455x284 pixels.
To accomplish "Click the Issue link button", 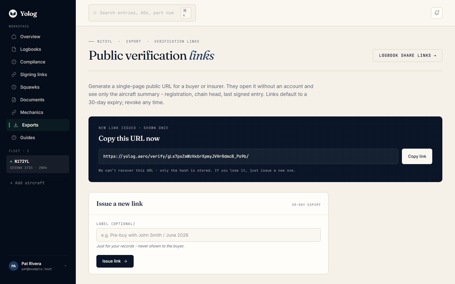I will [x=115, y=261].
